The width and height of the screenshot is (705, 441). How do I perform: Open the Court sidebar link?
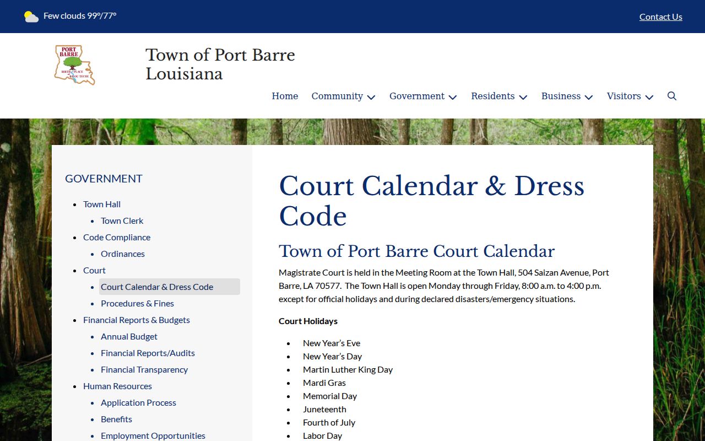point(94,270)
